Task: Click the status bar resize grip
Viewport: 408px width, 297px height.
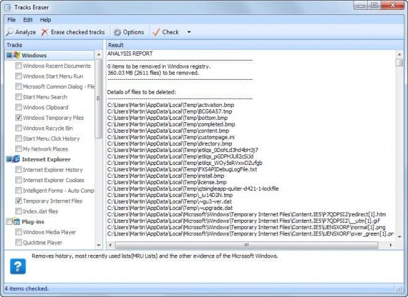Action: pyautogui.click(x=399, y=289)
